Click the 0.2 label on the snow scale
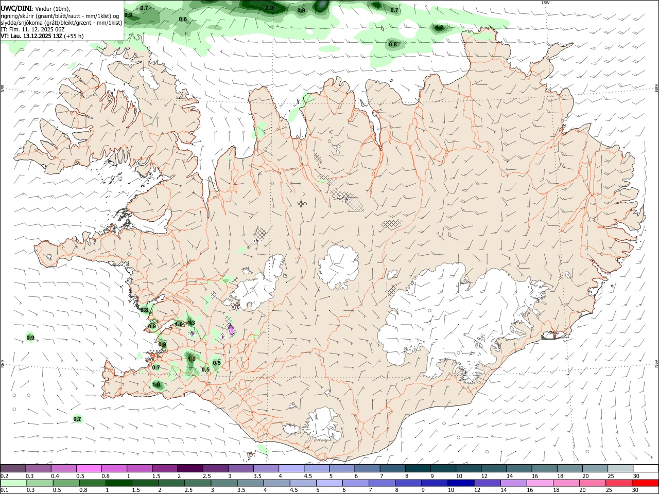This screenshot has height=494, width=659. pos(5,476)
